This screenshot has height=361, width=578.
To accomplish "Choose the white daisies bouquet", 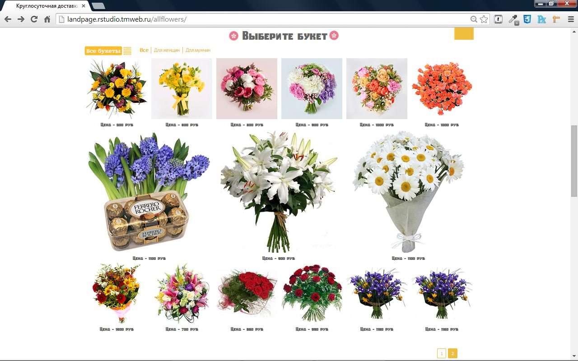I will (408, 192).
